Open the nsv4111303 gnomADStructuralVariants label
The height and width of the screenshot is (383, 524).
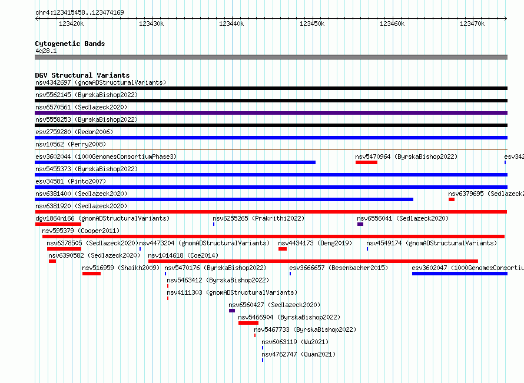(232, 292)
